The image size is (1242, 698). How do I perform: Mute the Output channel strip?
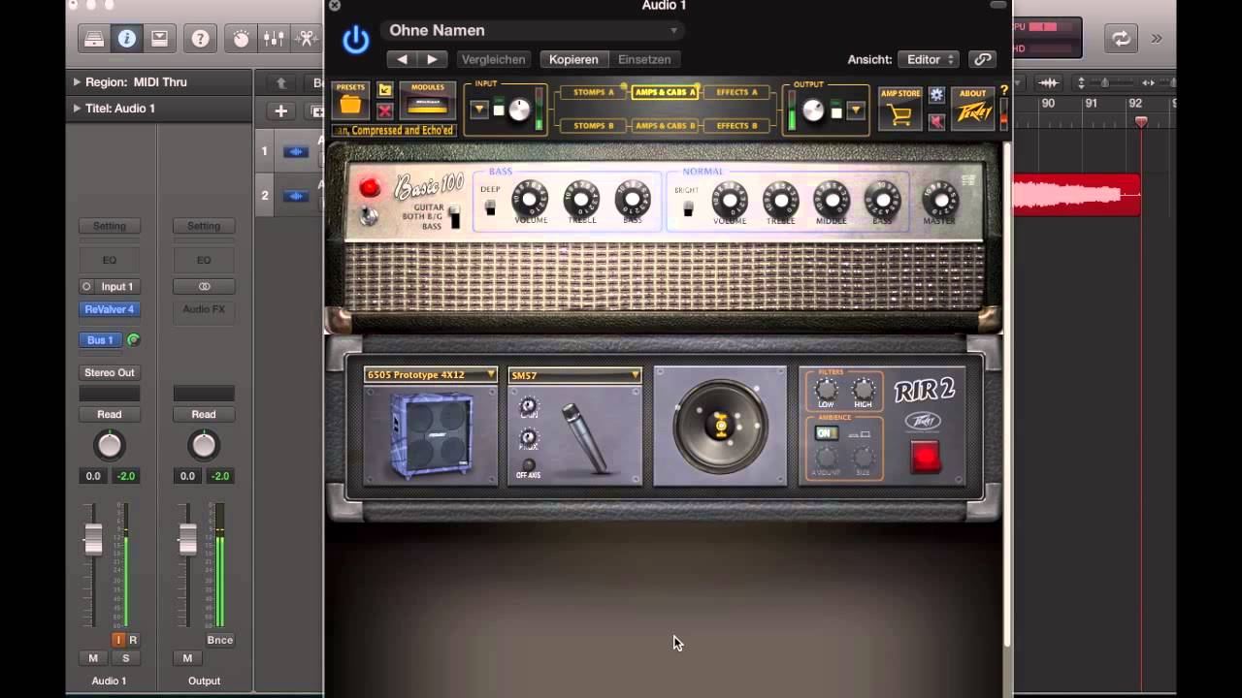(187, 658)
